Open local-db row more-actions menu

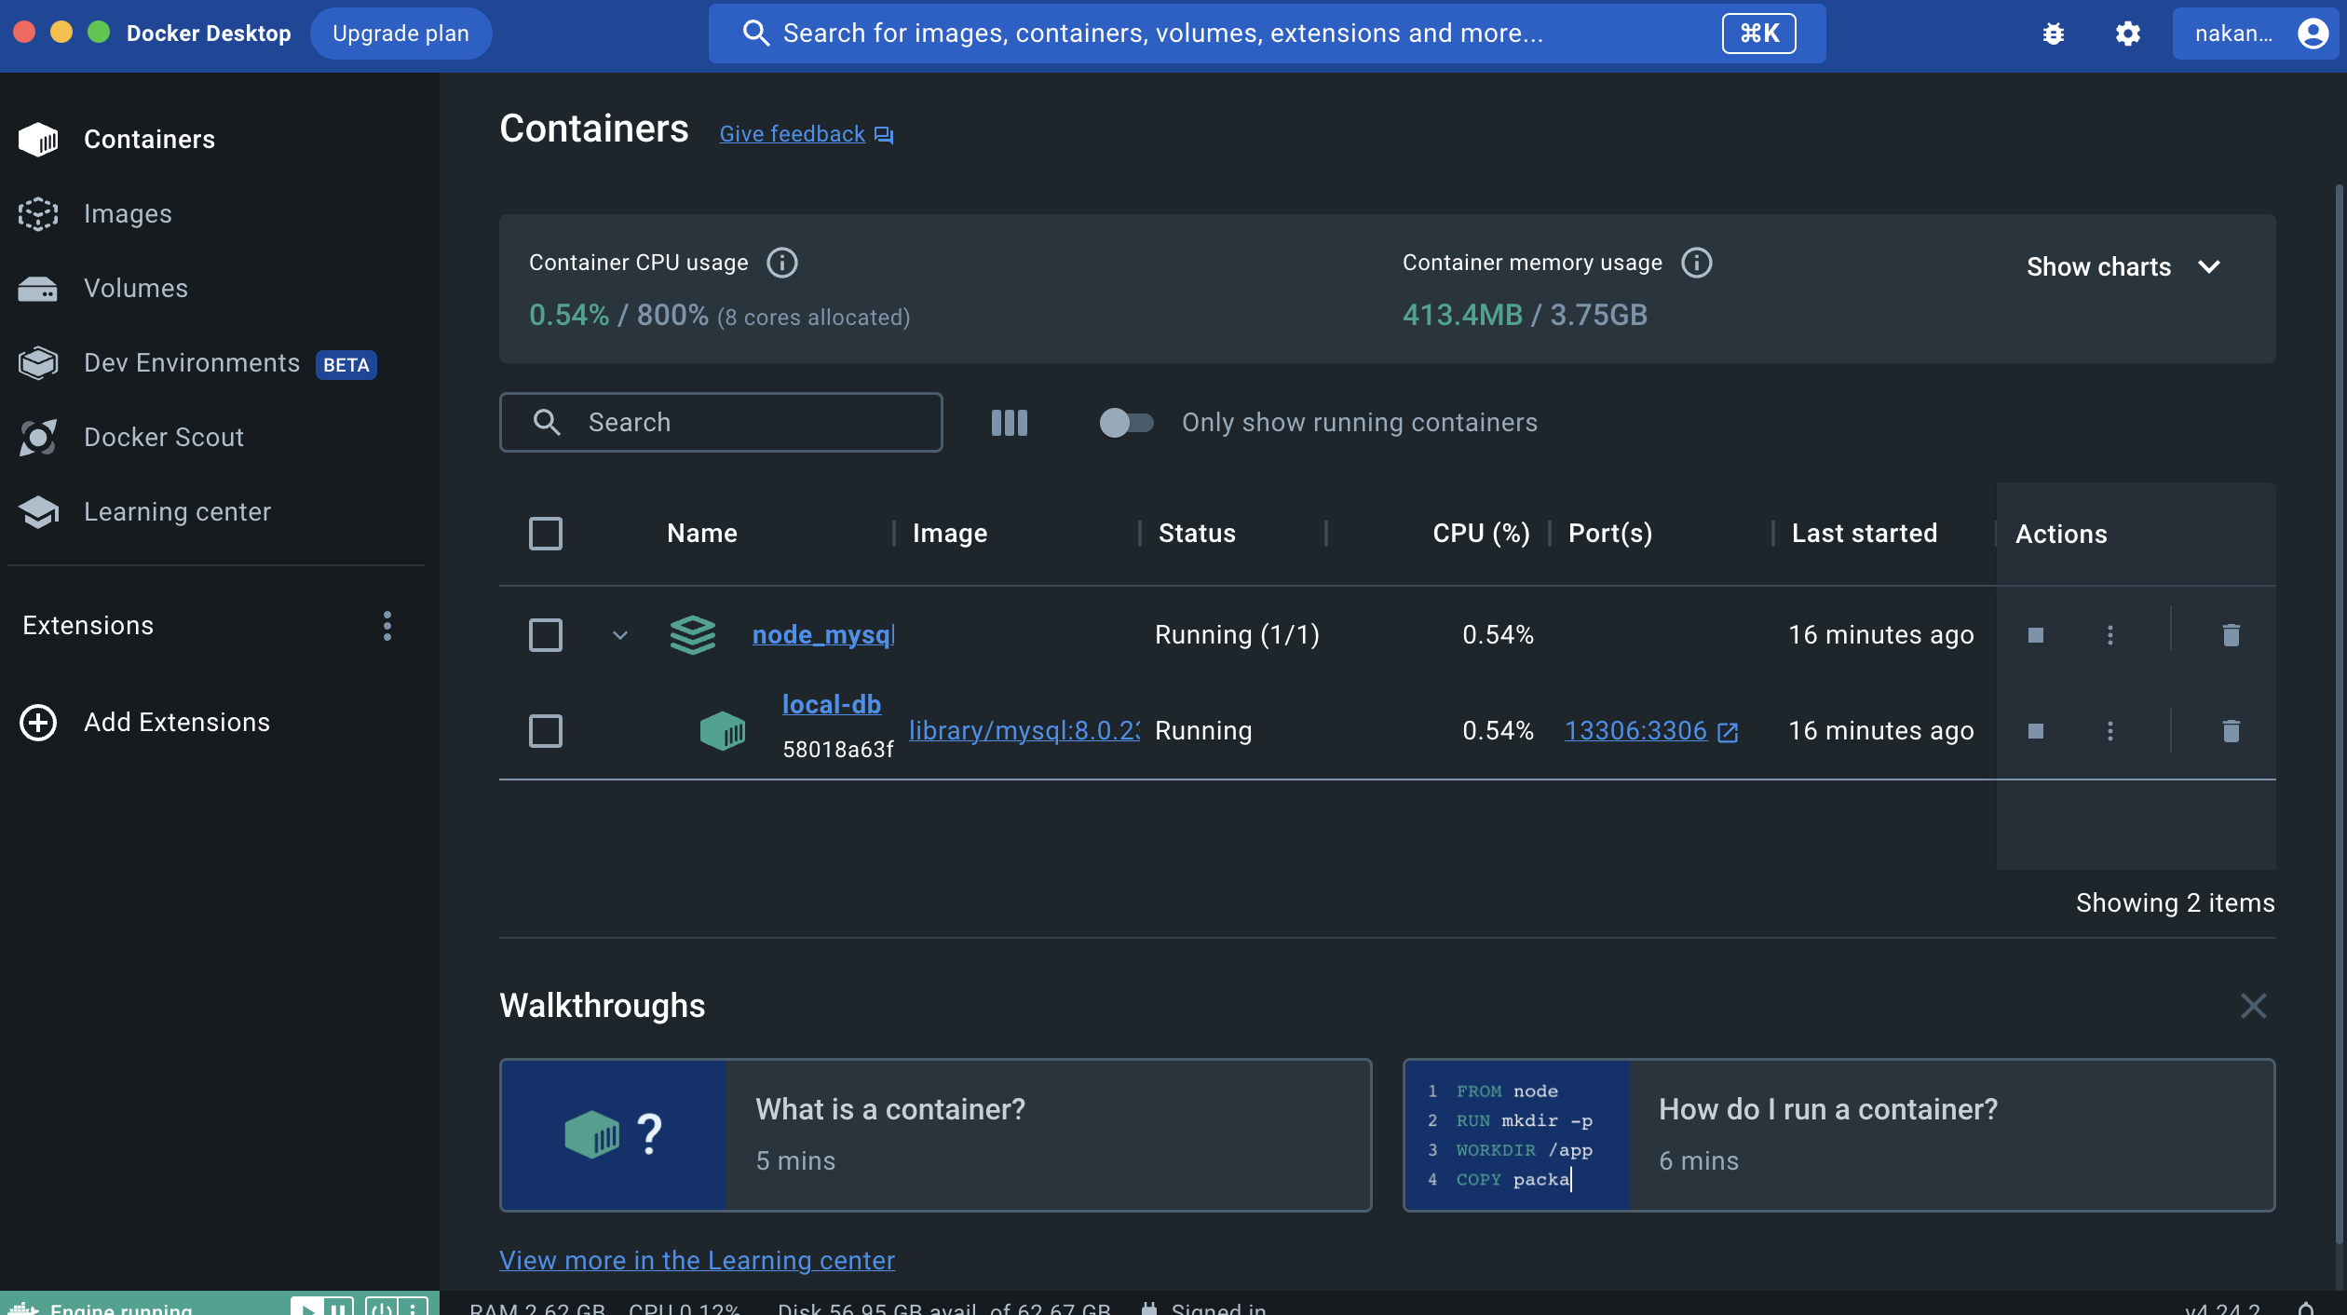click(x=2110, y=731)
